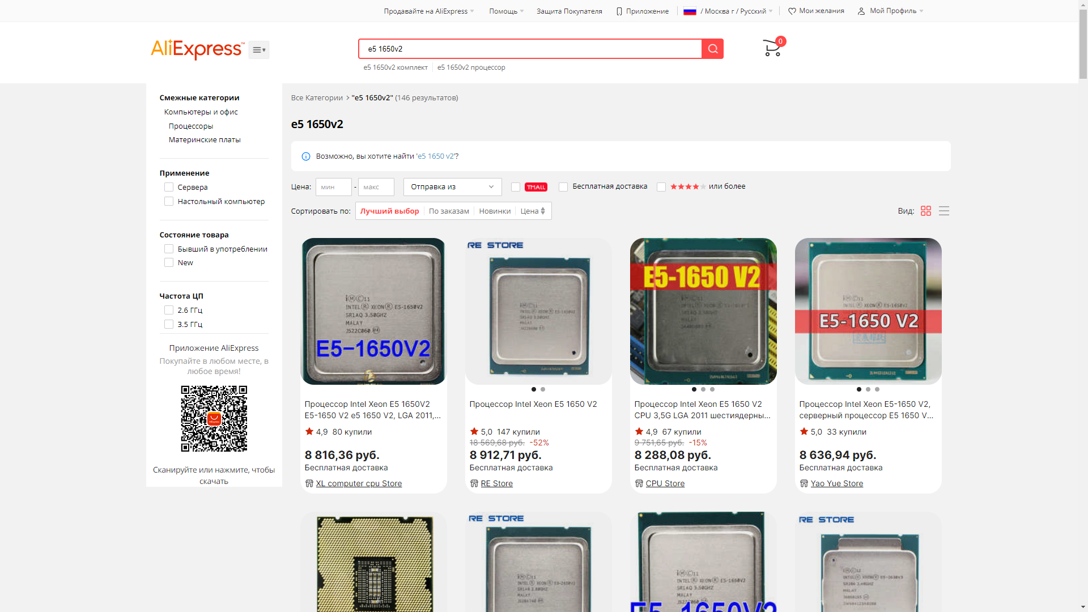The height and width of the screenshot is (612, 1088).
Task: Click the AliExpress logo
Action: click(x=197, y=49)
